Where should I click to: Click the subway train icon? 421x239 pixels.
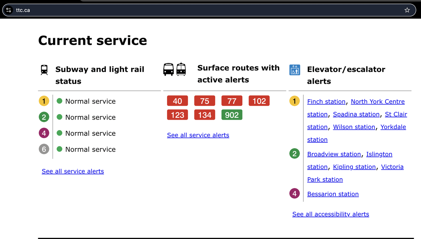(x=44, y=70)
